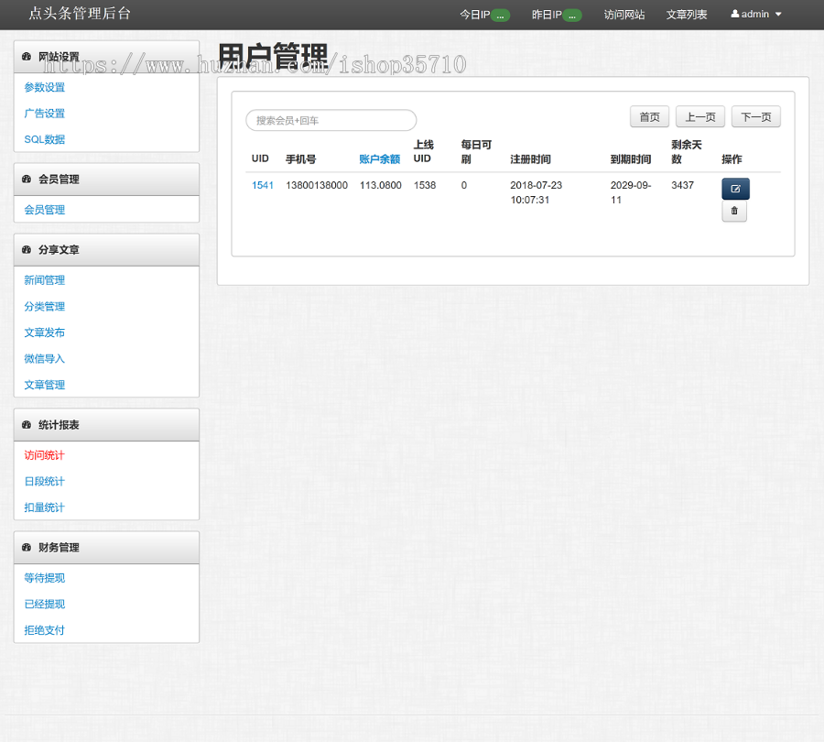This screenshot has height=742, width=824.
Task: Go to 等待提现 in the sidebar
Action: click(x=45, y=578)
